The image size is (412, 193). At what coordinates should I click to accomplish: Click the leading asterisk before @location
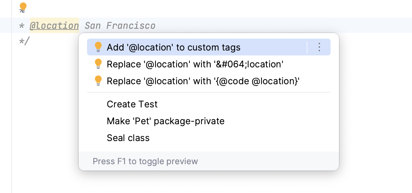(x=22, y=26)
